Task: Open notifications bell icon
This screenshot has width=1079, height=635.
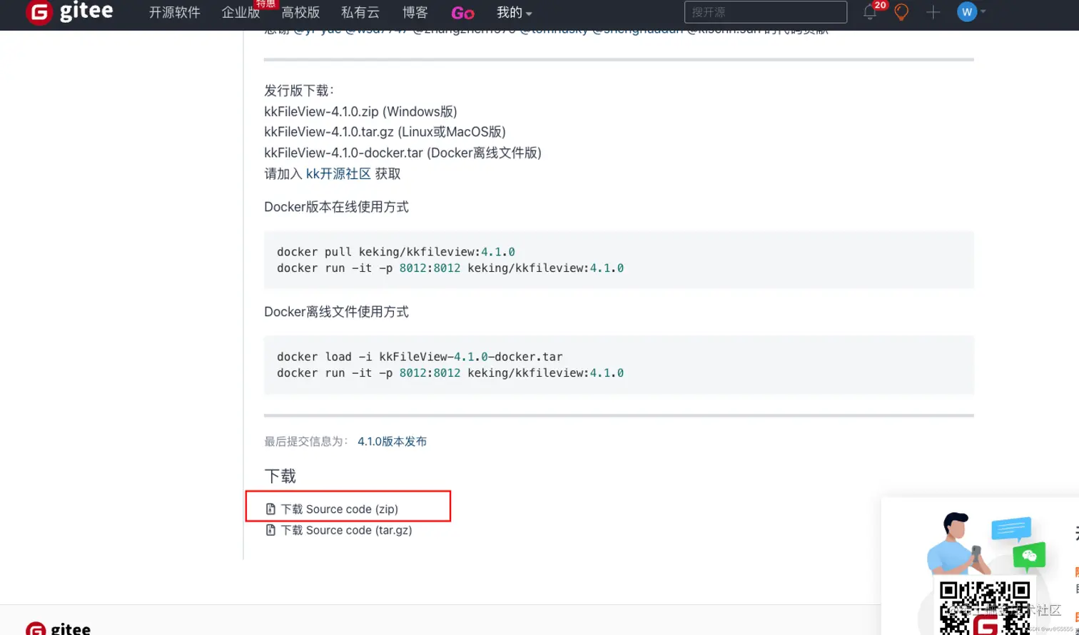Action: (x=870, y=12)
